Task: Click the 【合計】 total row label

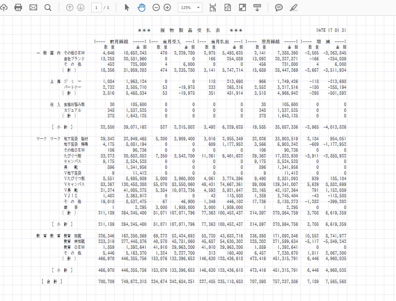Action: (52, 281)
